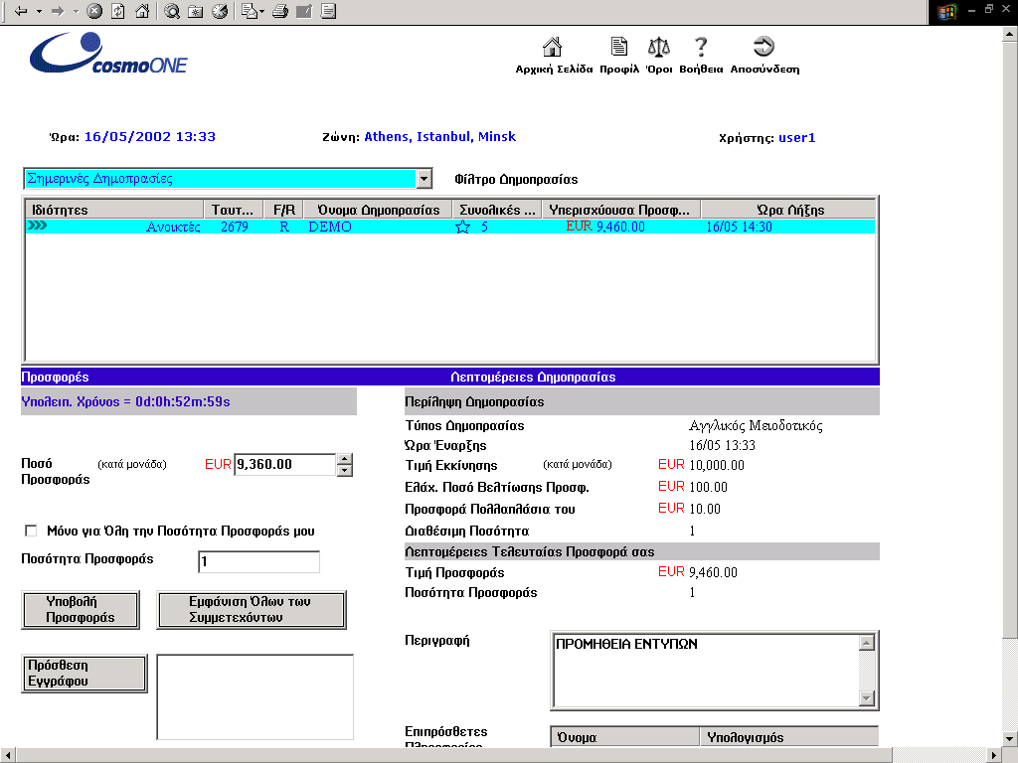Click the Ανοικτές status cell
Screen dimensions: 1018x763
173,227
